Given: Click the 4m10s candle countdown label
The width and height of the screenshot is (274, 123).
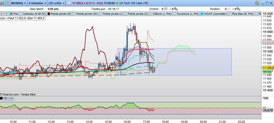Looking at the screenshot, I should (267, 71).
